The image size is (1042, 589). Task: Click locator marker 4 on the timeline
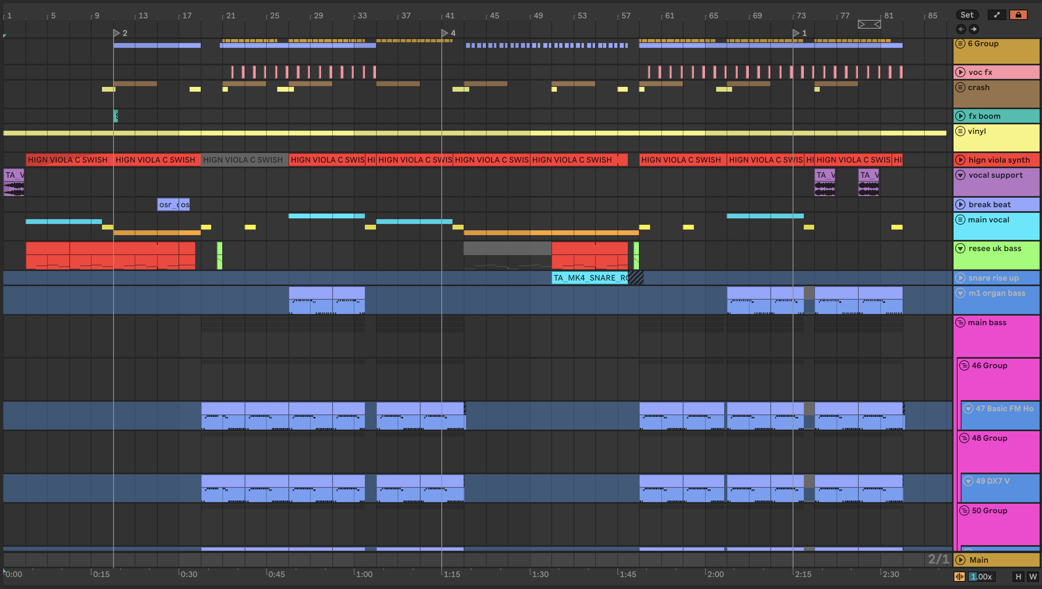click(x=445, y=33)
